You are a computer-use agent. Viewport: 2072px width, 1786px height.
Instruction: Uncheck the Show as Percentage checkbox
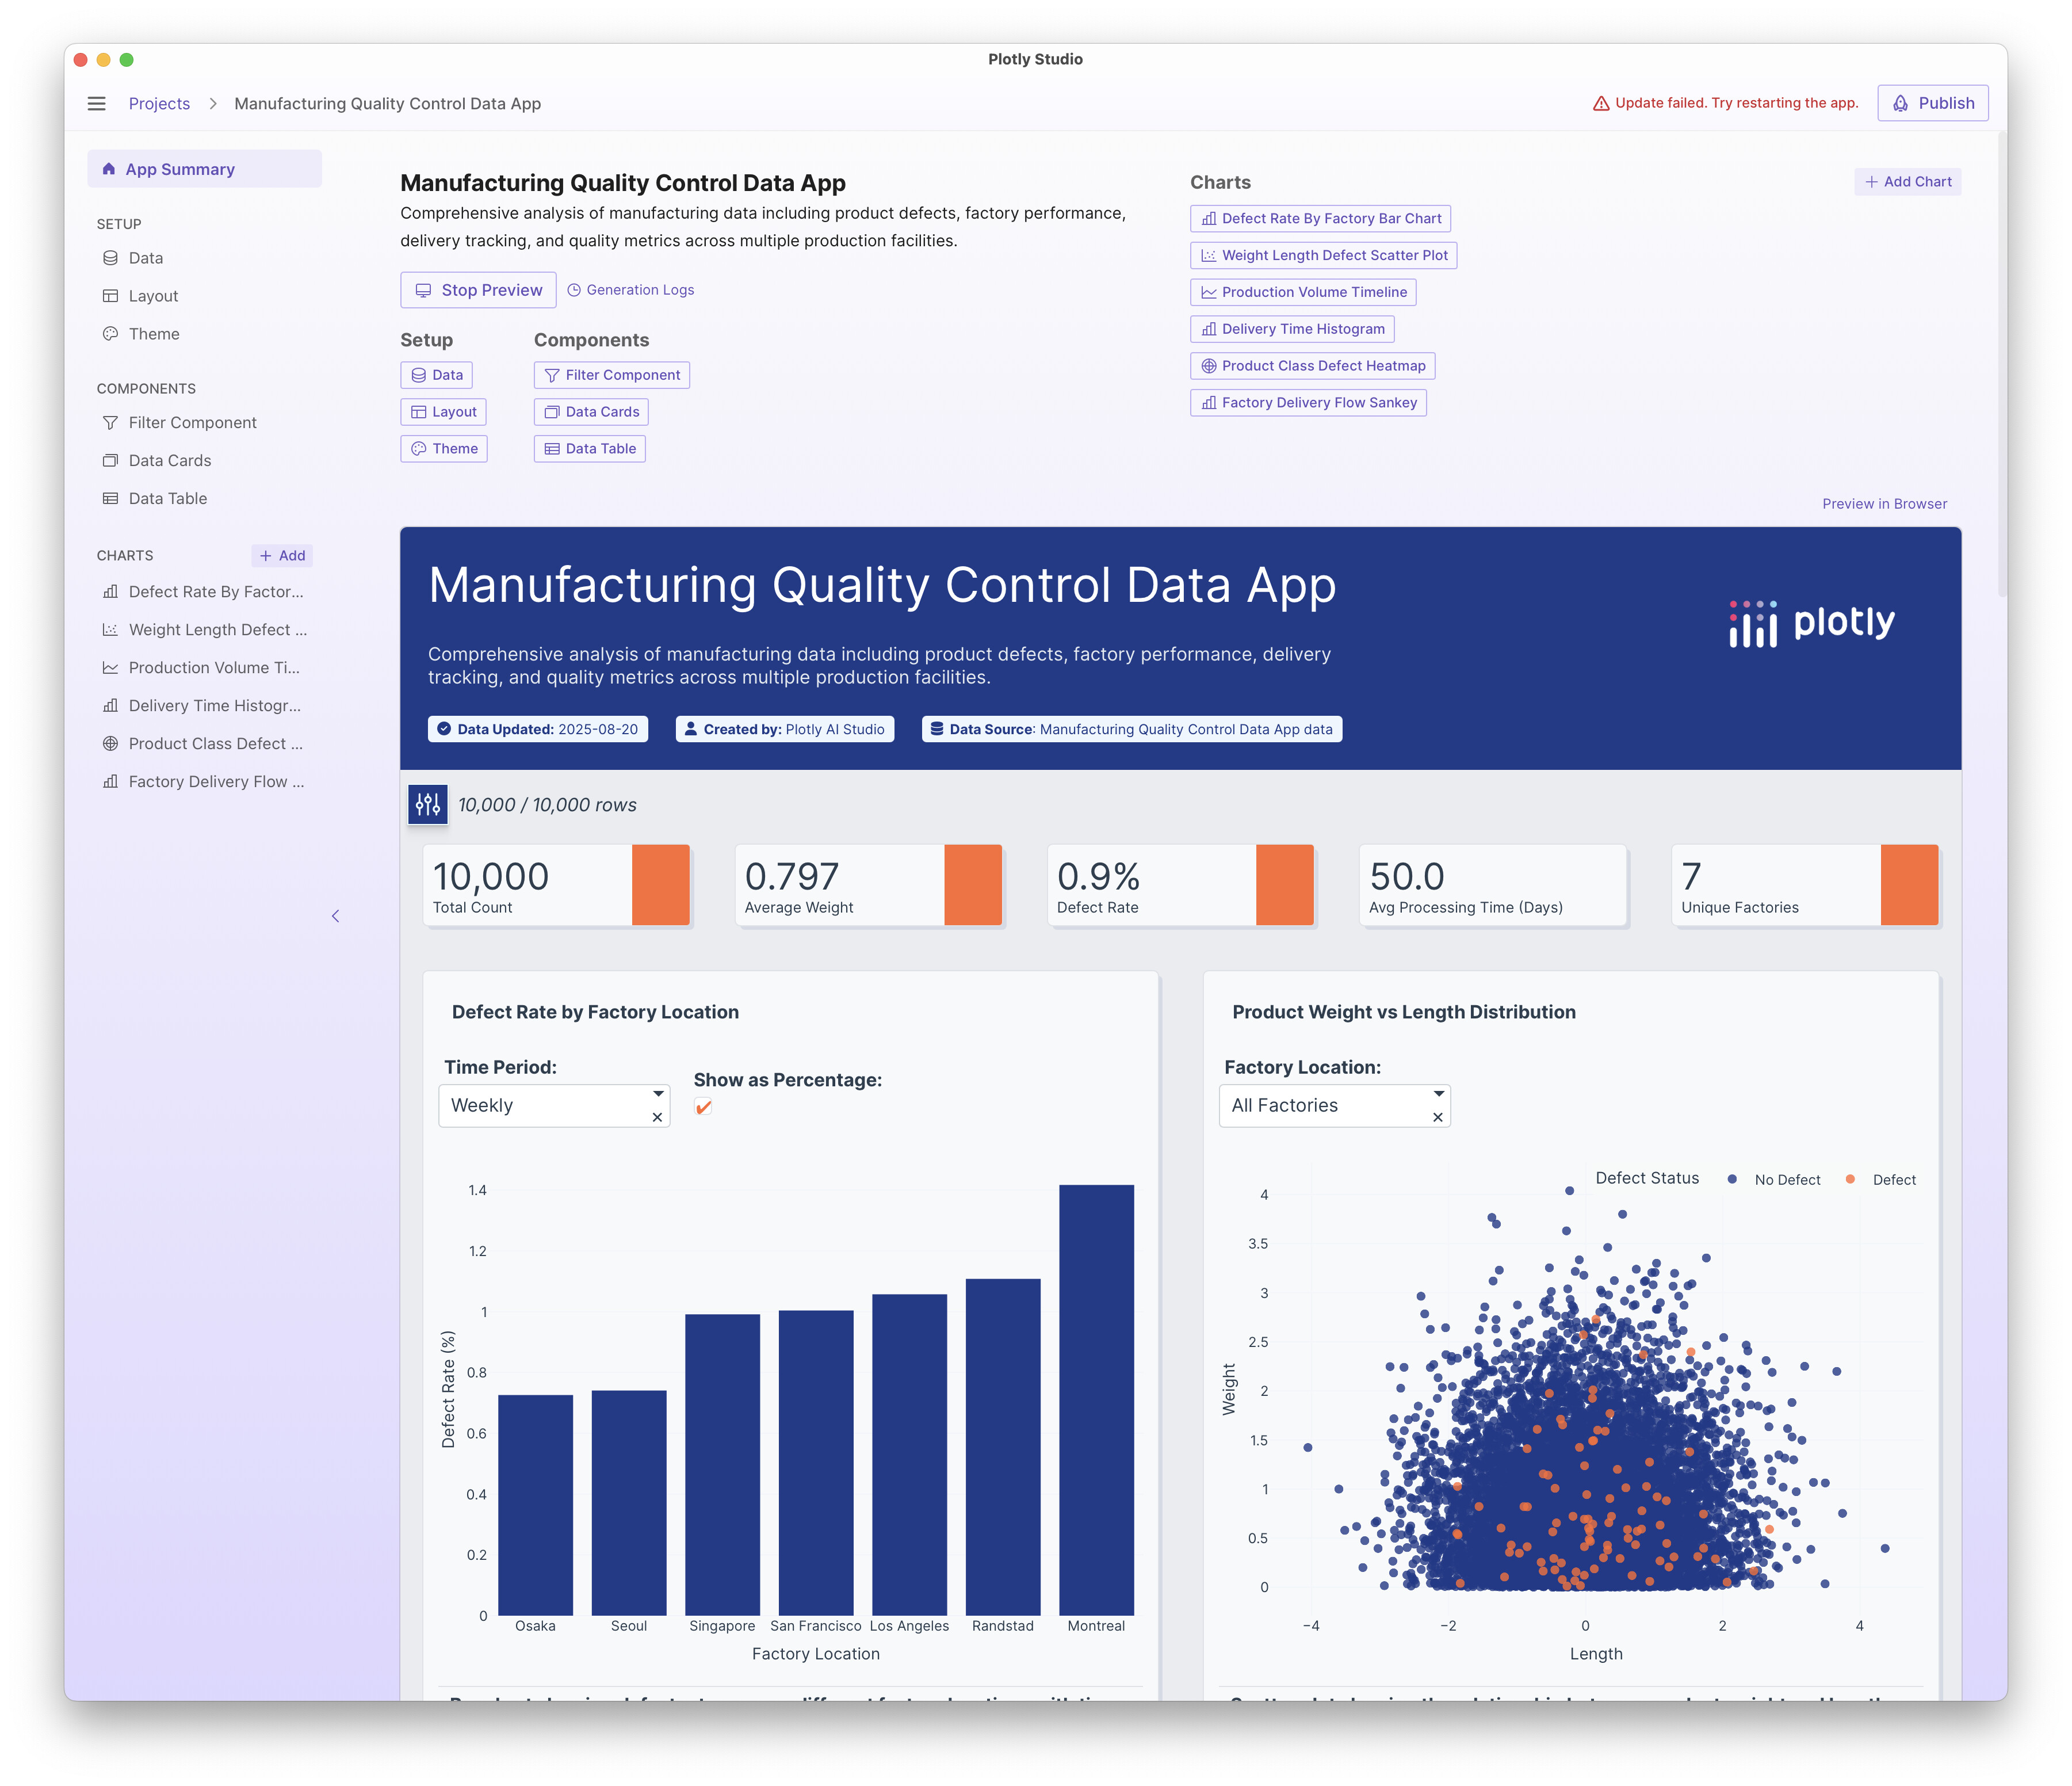click(703, 1107)
